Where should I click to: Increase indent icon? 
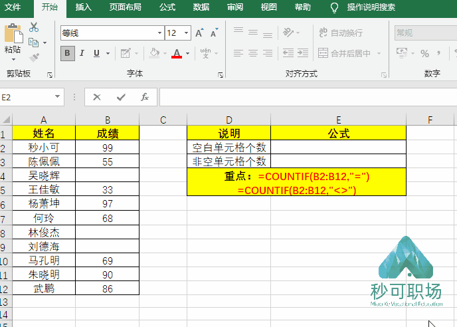pos(303,53)
